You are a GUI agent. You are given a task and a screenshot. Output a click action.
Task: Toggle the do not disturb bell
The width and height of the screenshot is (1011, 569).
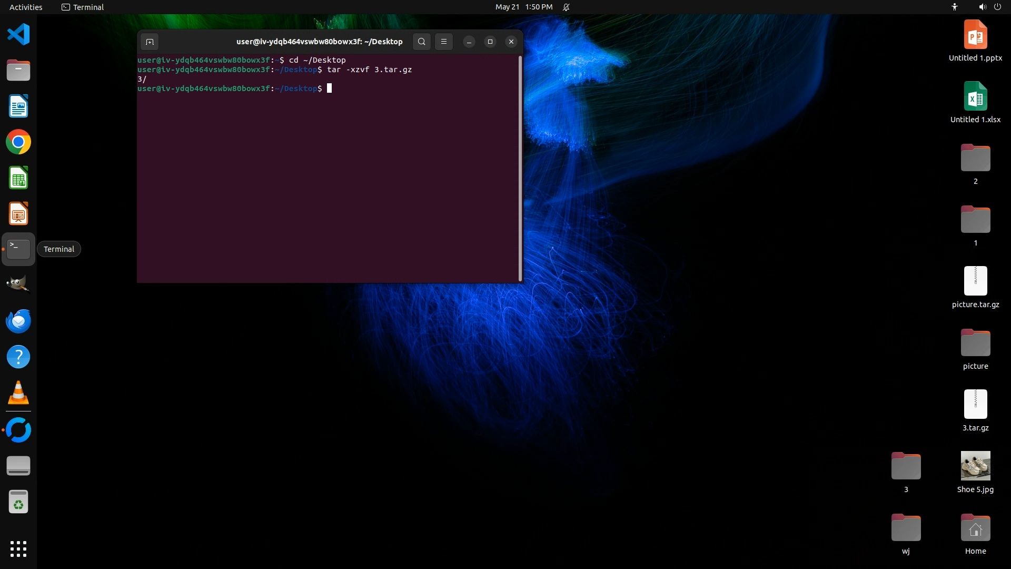coord(566,7)
